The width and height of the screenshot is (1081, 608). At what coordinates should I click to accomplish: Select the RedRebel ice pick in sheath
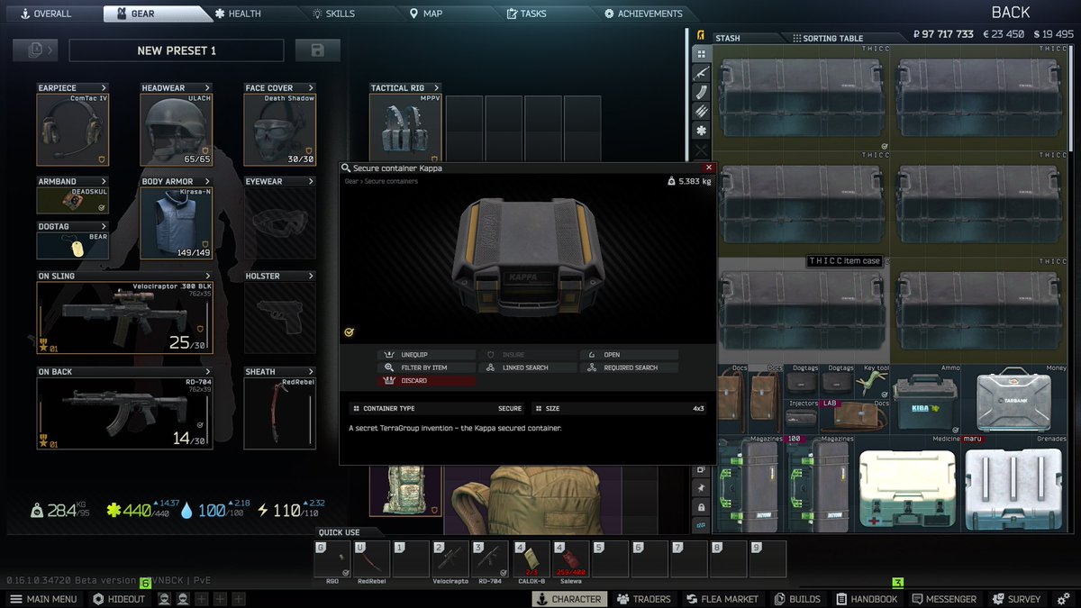click(280, 413)
